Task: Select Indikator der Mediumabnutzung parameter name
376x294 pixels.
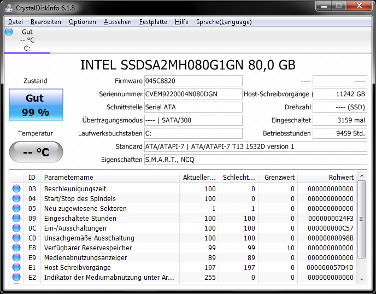Action: 109,278
